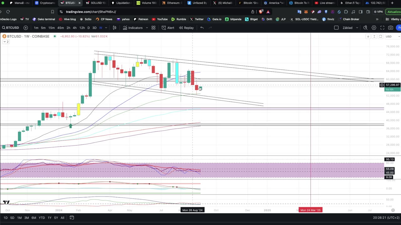
Task: Expand the timeframe interval dropdown arrow
Action: tap(106, 28)
